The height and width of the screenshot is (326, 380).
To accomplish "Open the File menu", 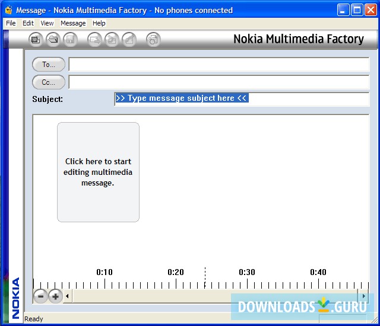I will coord(11,23).
